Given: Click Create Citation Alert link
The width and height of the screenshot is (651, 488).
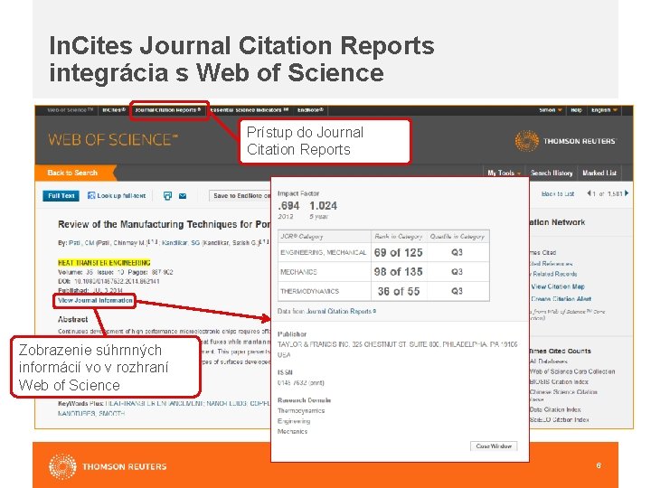Looking at the screenshot, I should (561, 299).
